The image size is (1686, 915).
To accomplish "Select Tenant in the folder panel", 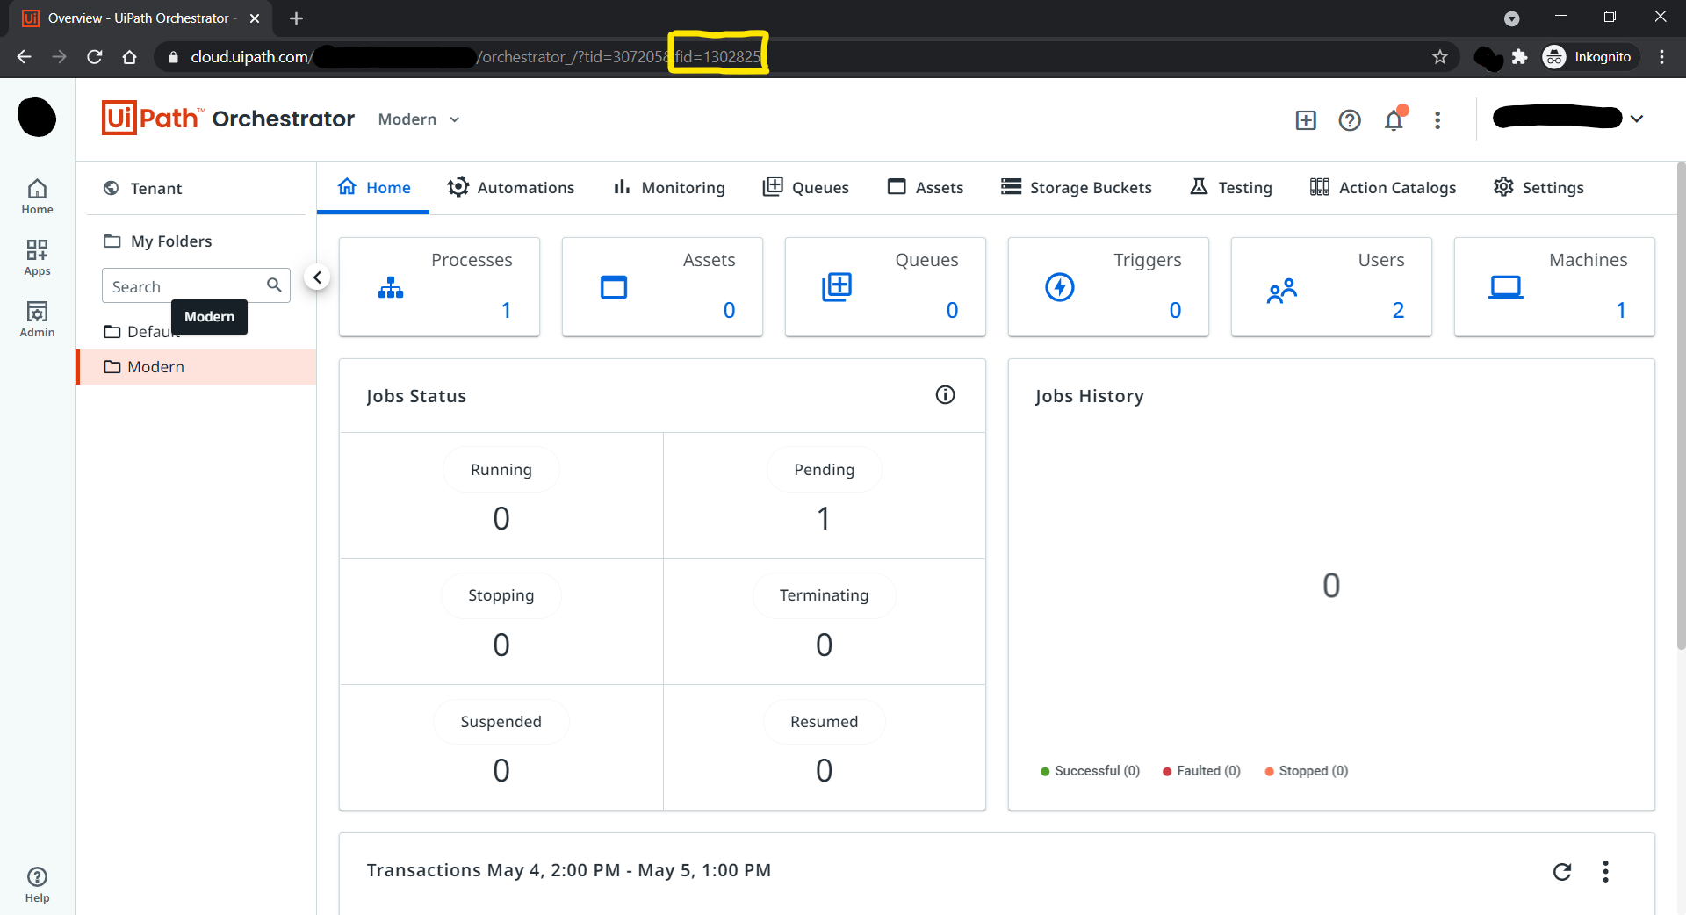I will click(155, 189).
